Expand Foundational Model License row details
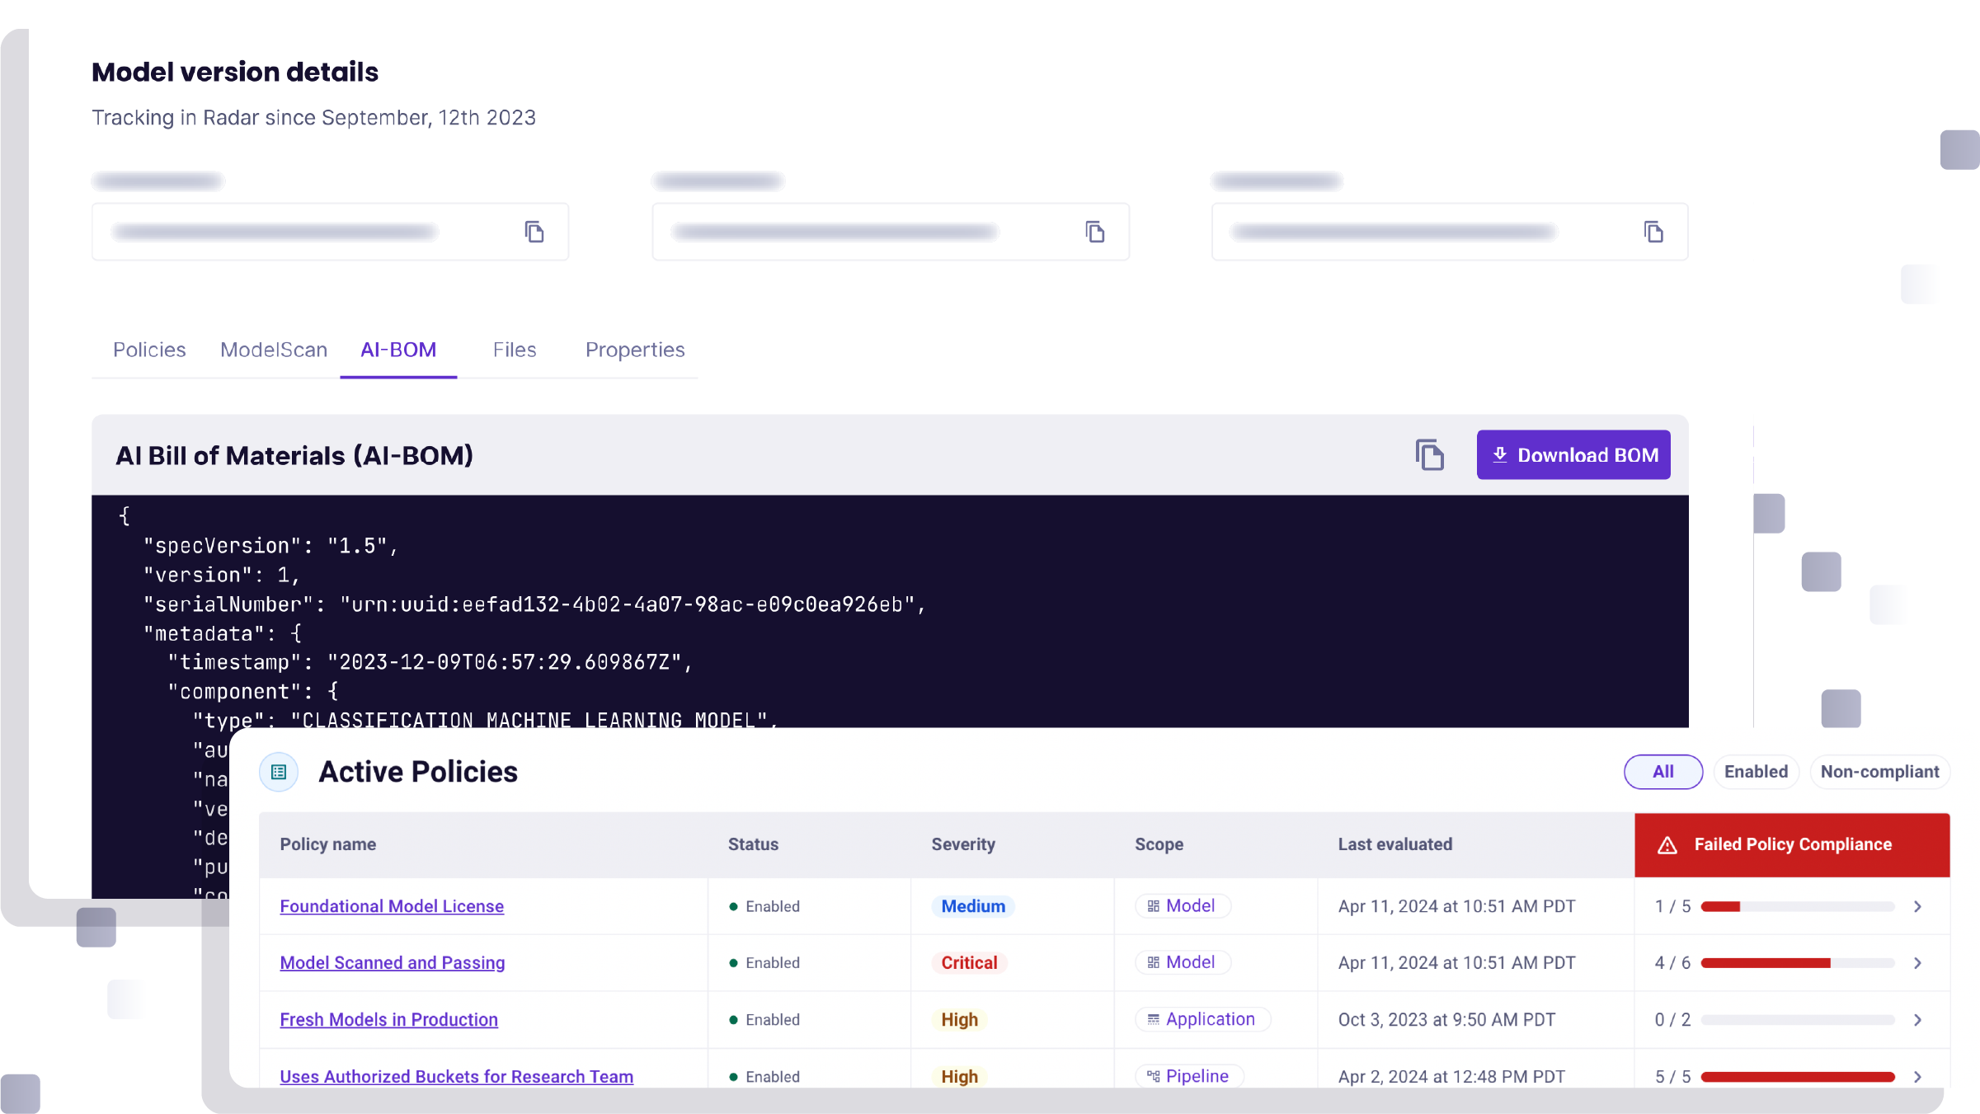This screenshot has height=1114, width=1980. coord(1917,906)
